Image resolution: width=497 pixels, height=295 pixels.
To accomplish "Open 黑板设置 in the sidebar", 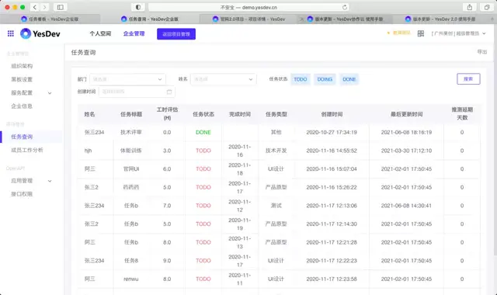I will coord(22,79).
